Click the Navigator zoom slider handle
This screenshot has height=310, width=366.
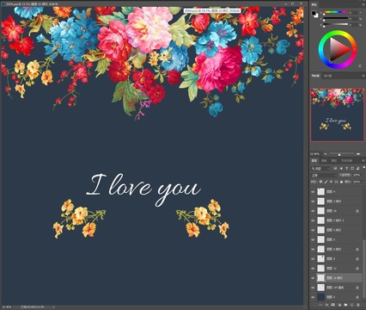click(x=339, y=154)
